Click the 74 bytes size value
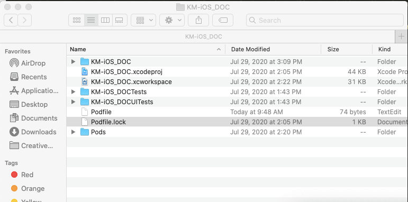 point(353,112)
